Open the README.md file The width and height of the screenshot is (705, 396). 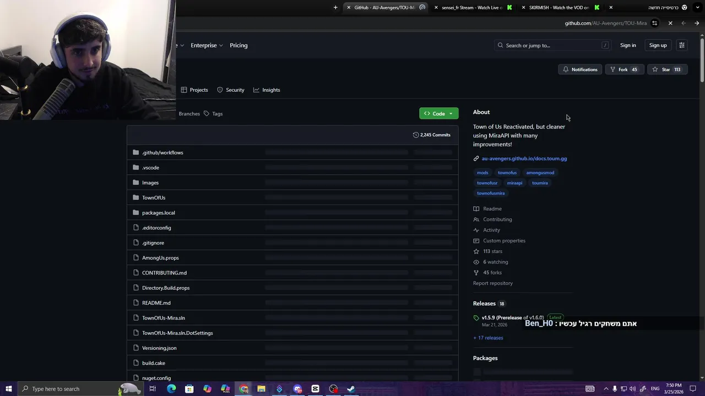[x=156, y=302]
